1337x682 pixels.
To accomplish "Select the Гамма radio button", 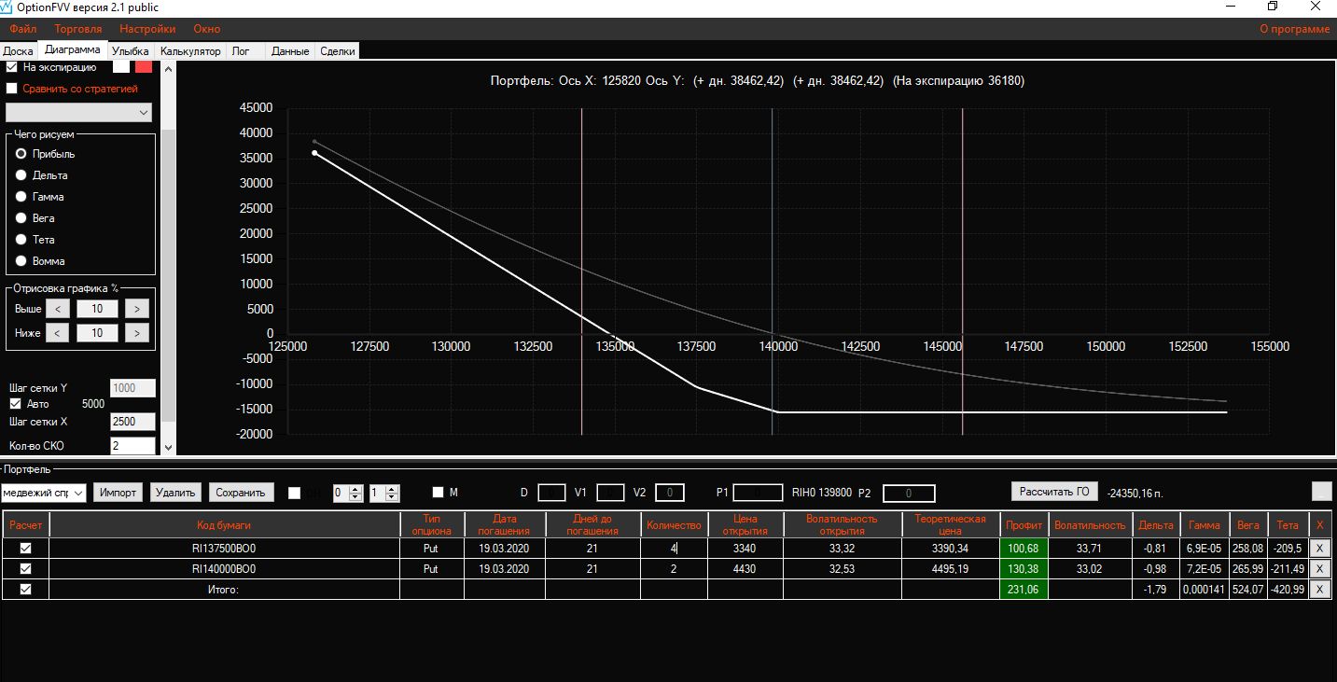I will click(x=21, y=197).
